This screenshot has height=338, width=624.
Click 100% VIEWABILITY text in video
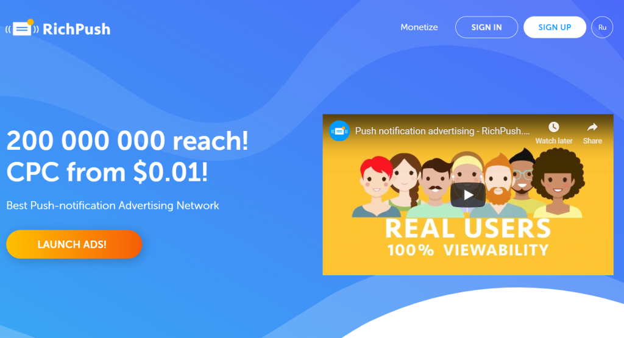(x=467, y=250)
